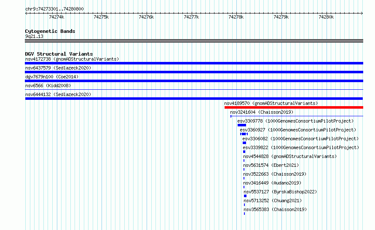Click the blue bar beneath nsv6437579

tap(194, 72)
